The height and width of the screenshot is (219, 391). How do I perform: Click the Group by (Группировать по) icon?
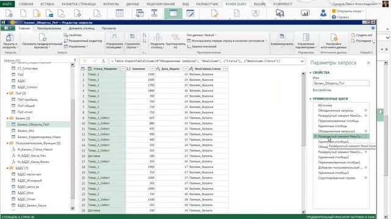pos(175,38)
